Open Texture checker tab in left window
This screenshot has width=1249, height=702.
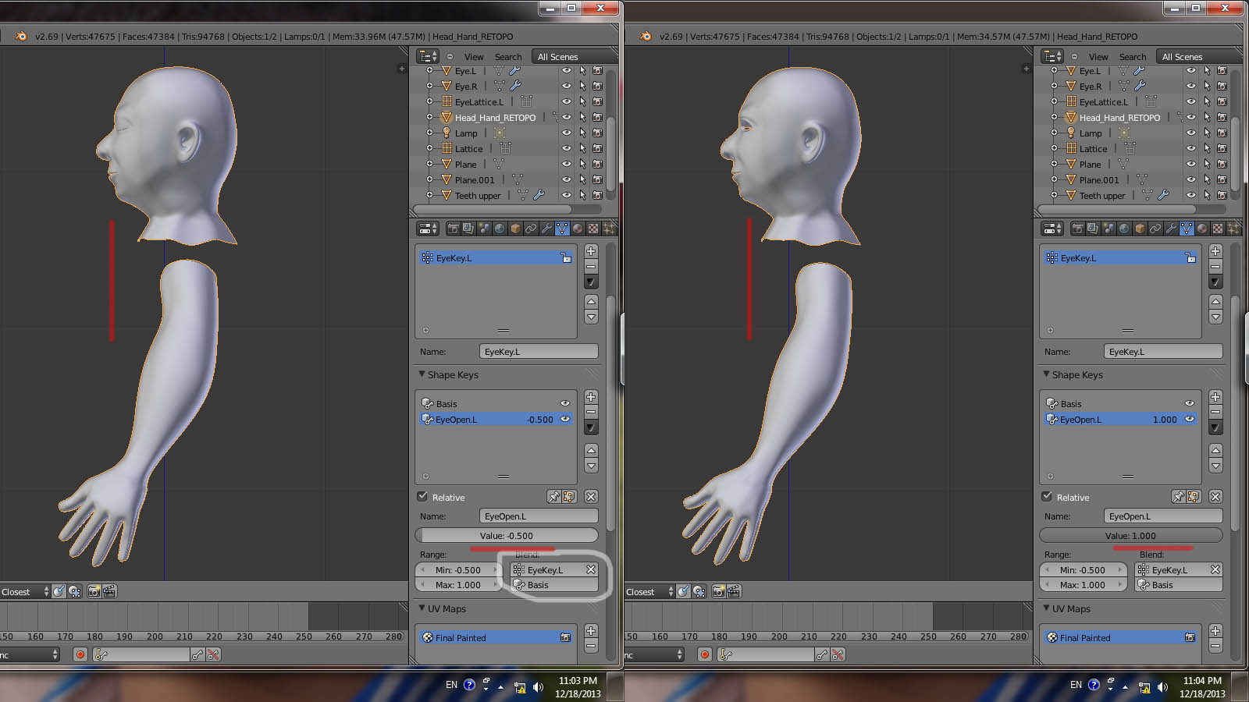click(593, 229)
